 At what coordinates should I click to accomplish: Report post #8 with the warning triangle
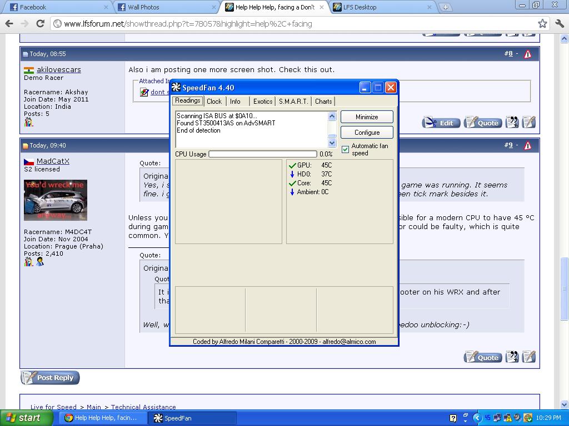coord(528,54)
